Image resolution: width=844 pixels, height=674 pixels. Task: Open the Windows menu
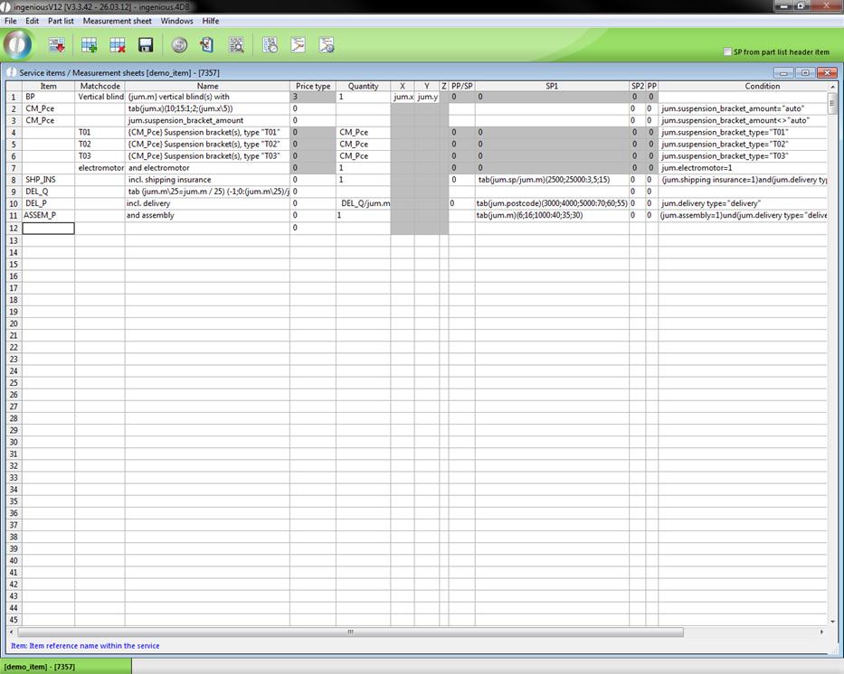pos(176,21)
